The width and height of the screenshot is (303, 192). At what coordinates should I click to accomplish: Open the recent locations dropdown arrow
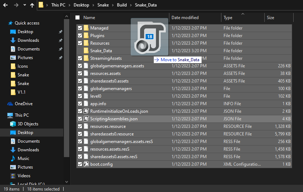pos(25,5)
